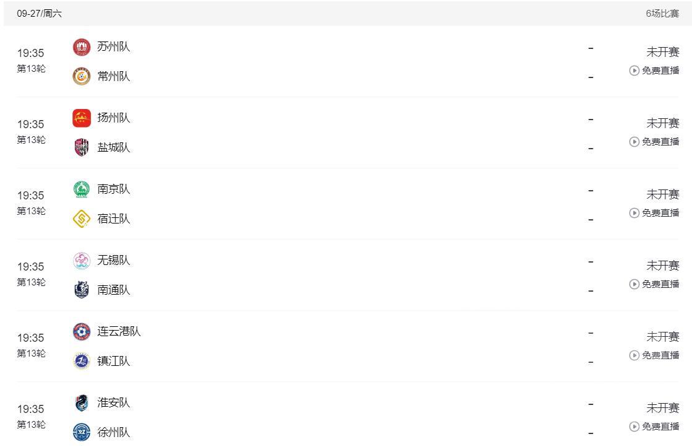Image resolution: width=692 pixels, height=447 pixels.
Task: Click the 09-27/周六 date header
Action: click(x=40, y=14)
